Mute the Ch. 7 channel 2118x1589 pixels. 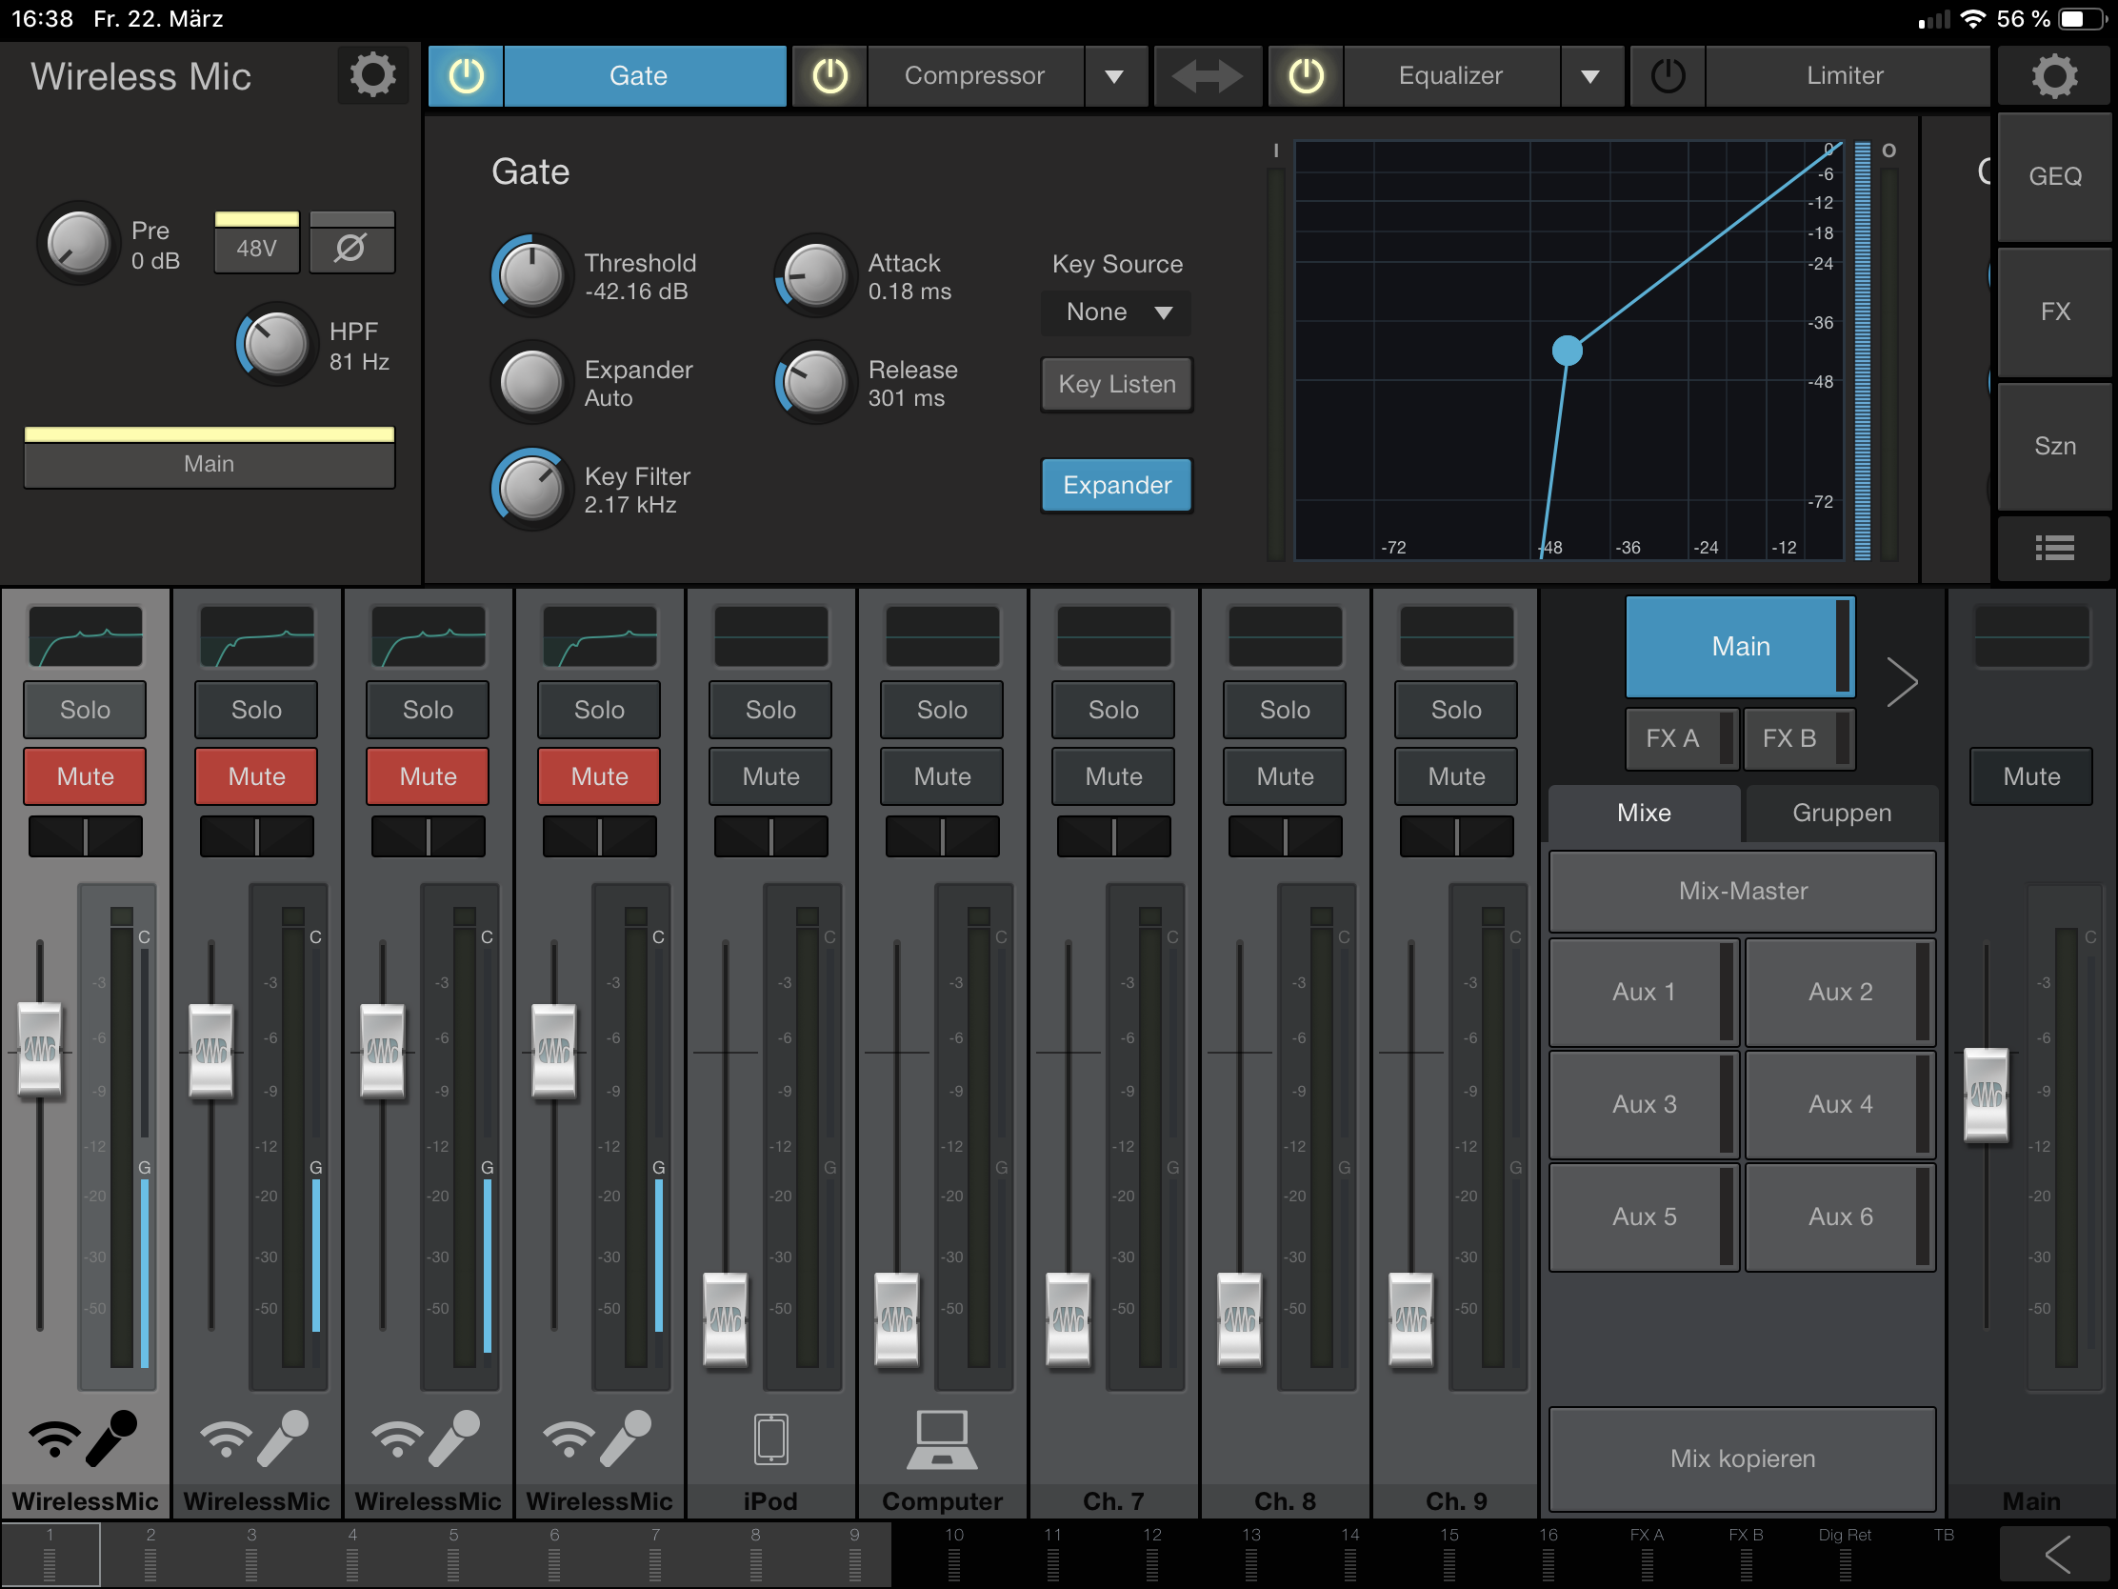(1112, 775)
